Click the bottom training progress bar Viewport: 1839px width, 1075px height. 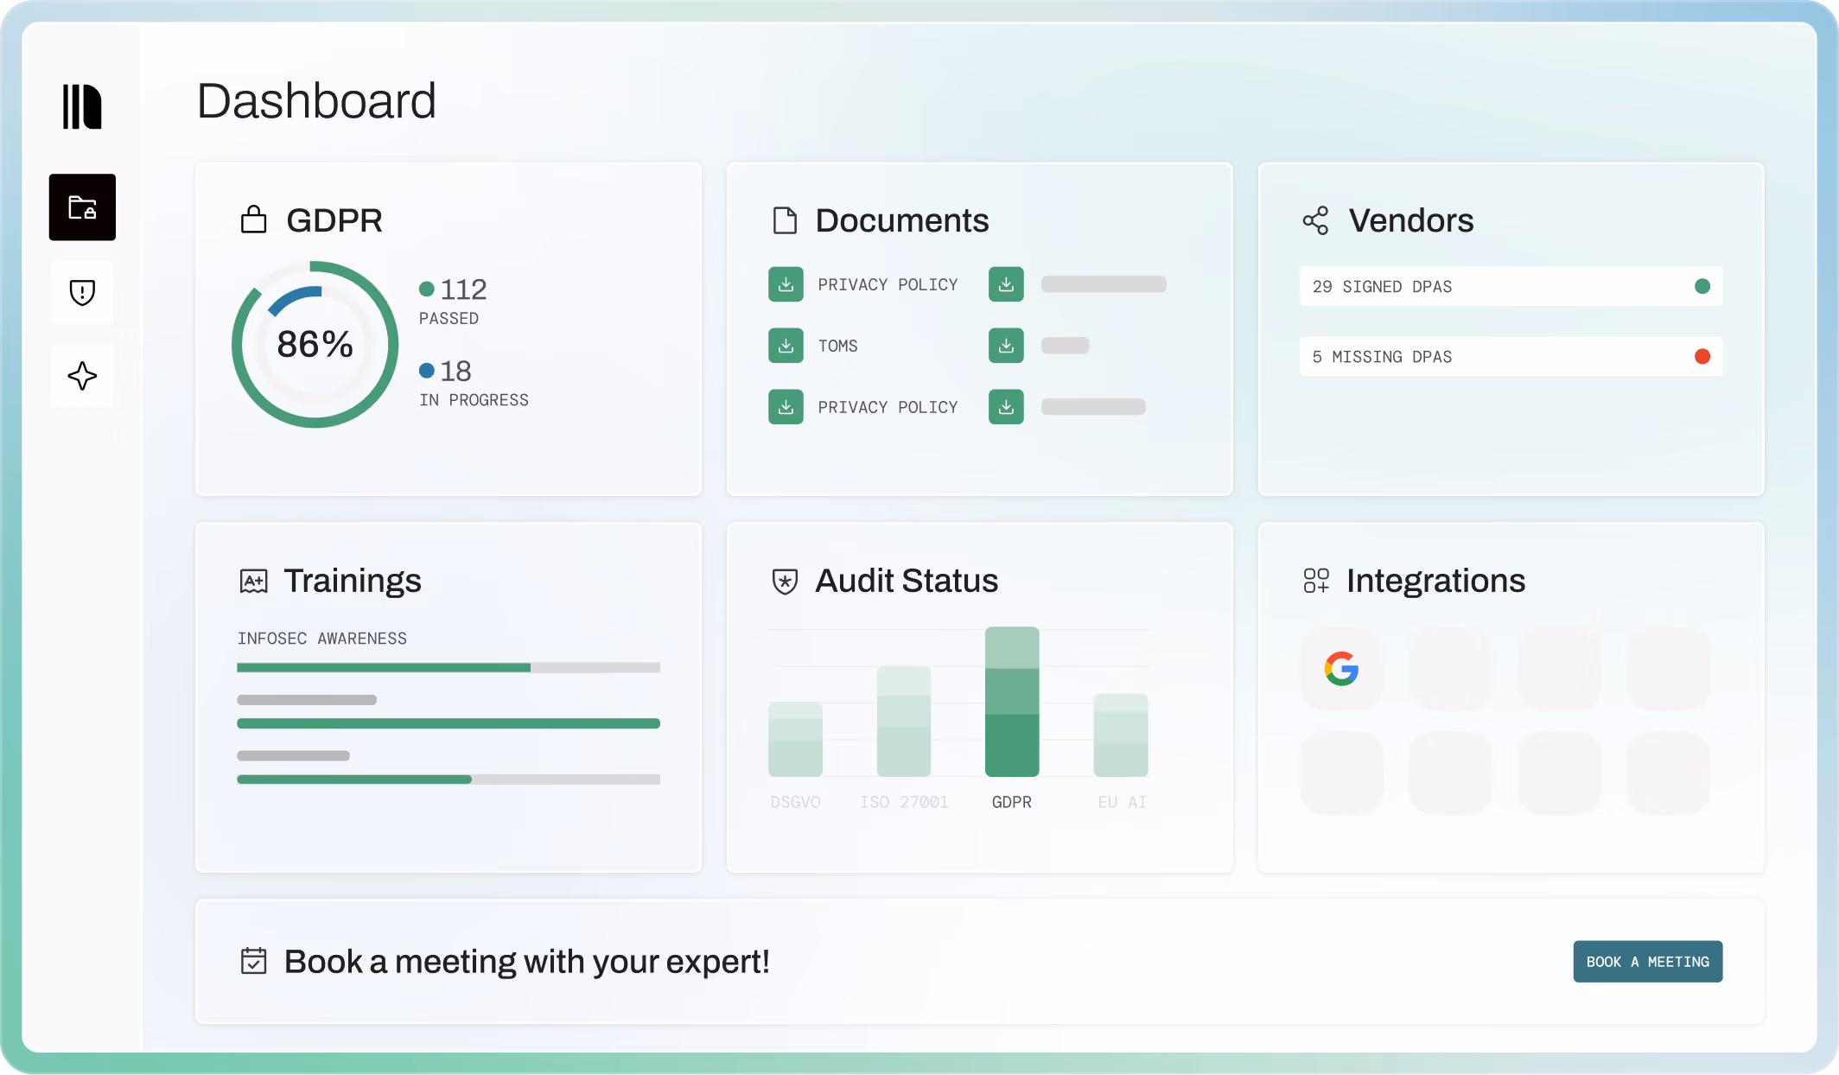point(449,779)
